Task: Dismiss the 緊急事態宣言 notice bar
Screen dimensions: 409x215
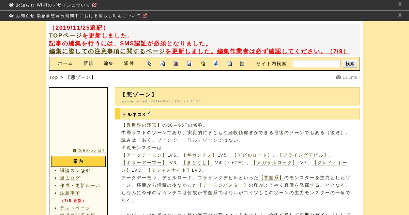Action: (400, 15)
